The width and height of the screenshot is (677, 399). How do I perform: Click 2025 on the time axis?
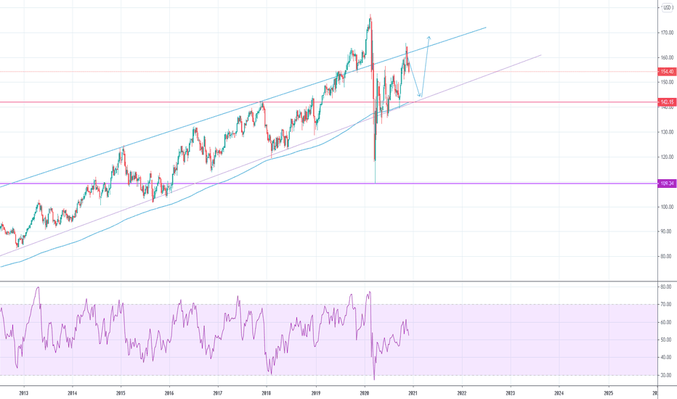coord(608,393)
